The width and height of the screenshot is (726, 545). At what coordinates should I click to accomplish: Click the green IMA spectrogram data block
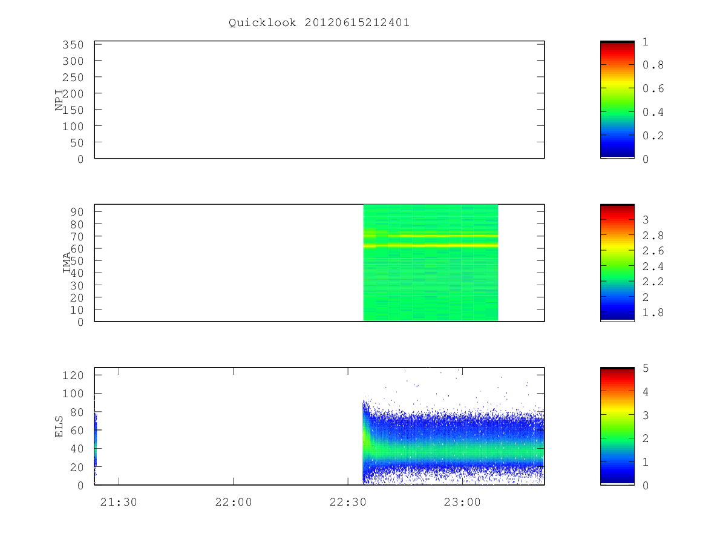[430, 263]
